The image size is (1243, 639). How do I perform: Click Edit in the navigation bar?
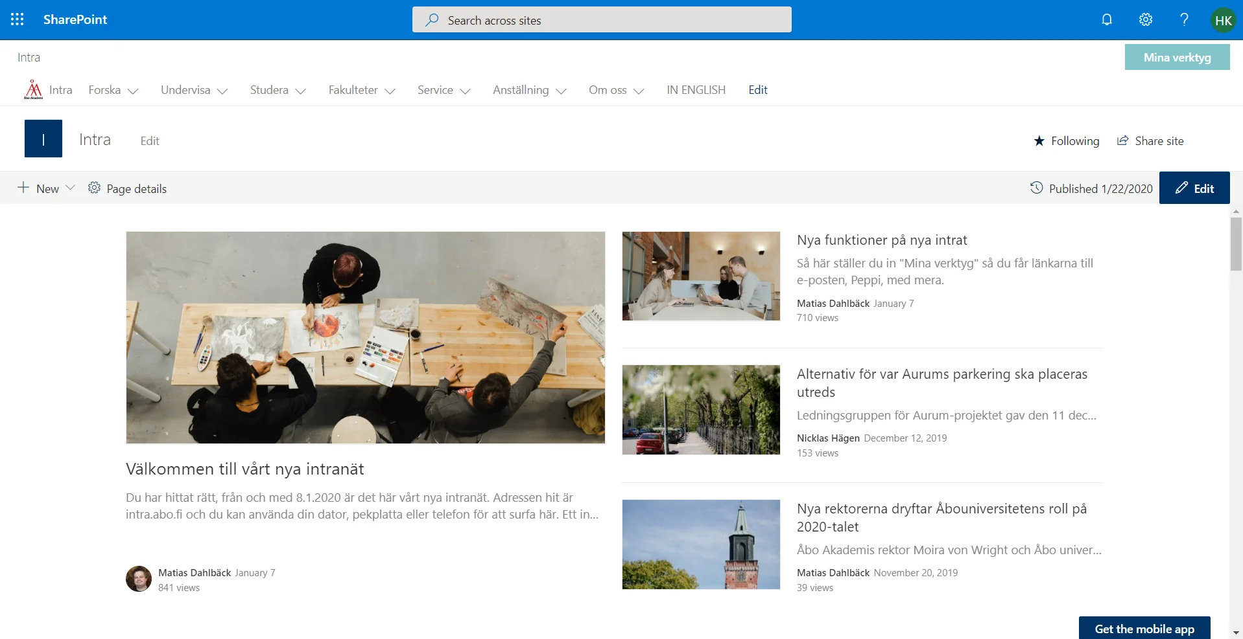[757, 90]
